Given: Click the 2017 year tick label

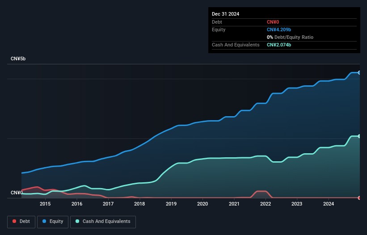Looking at the screenshot, I should pyautogui.click(x=108, y=204).
